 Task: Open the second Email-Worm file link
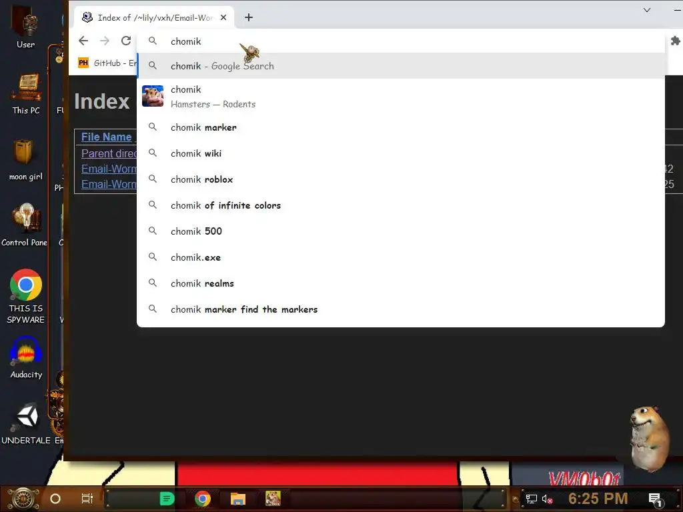coord(109,184)
